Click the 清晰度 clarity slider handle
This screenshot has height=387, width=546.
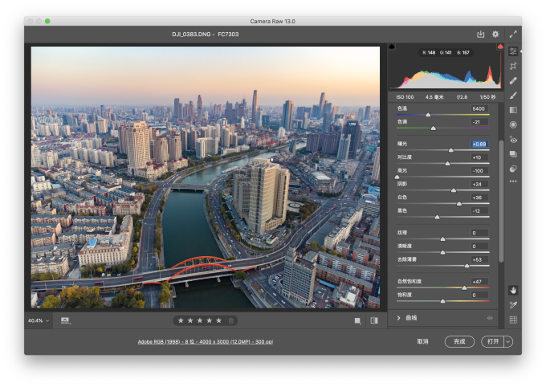[443, 253]
